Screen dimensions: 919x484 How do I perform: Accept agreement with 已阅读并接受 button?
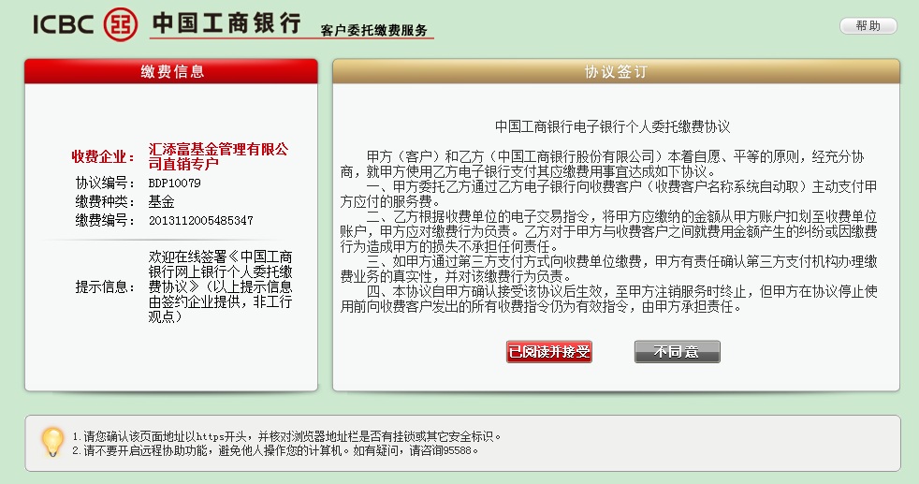click(x=549, y=352)
